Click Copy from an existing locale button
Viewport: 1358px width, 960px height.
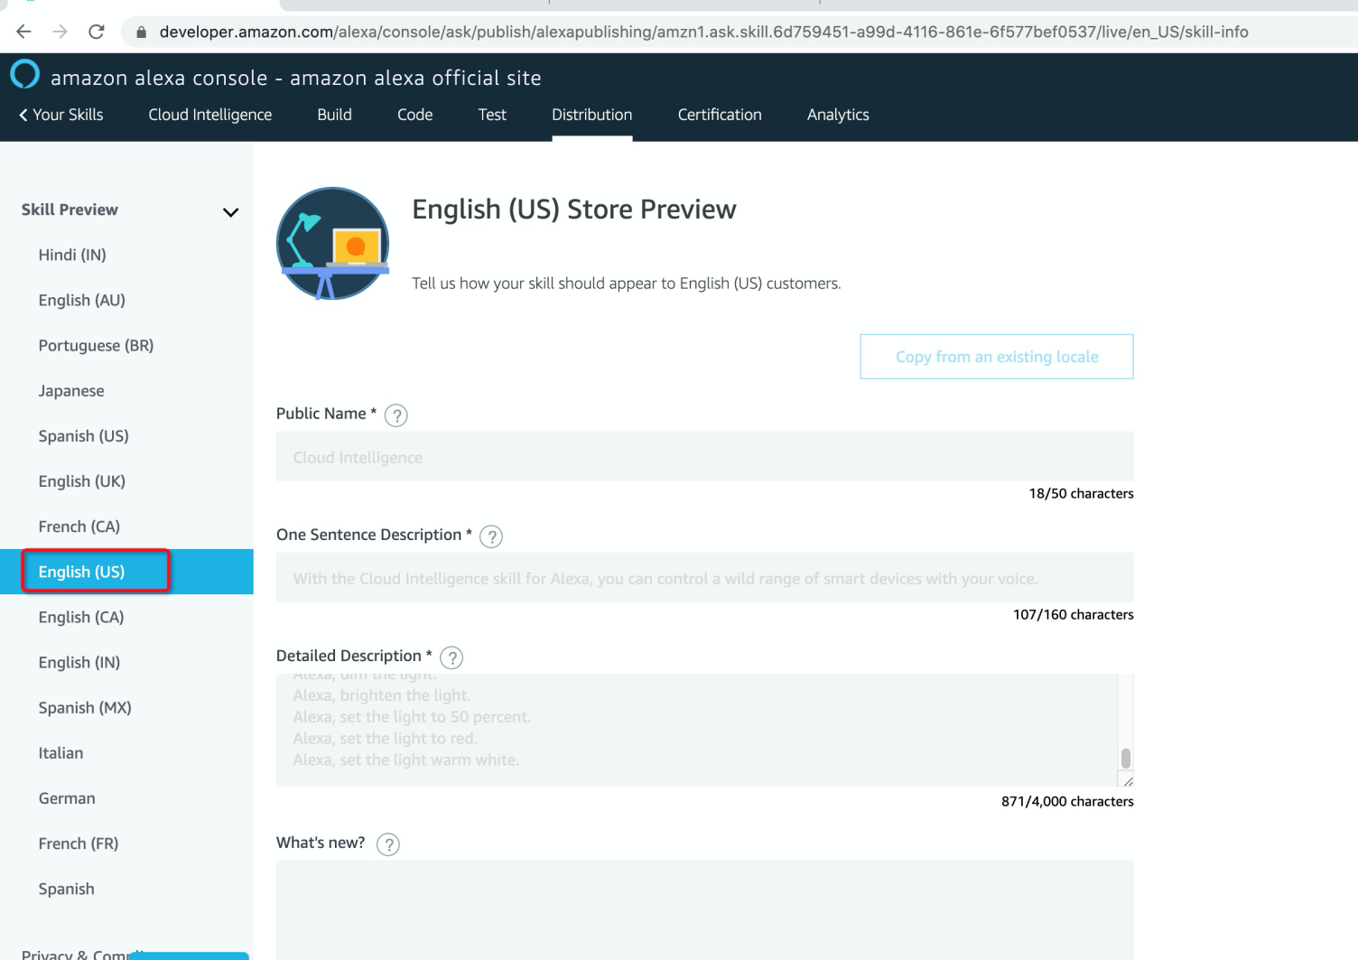click(x=997, y=357)
